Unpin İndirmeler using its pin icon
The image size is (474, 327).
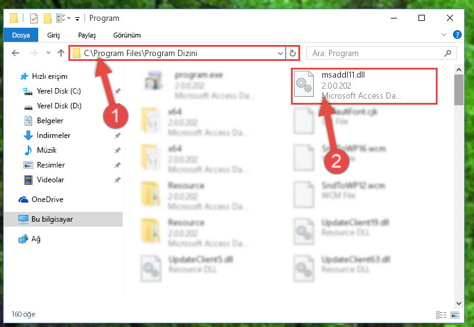point(117,135)
